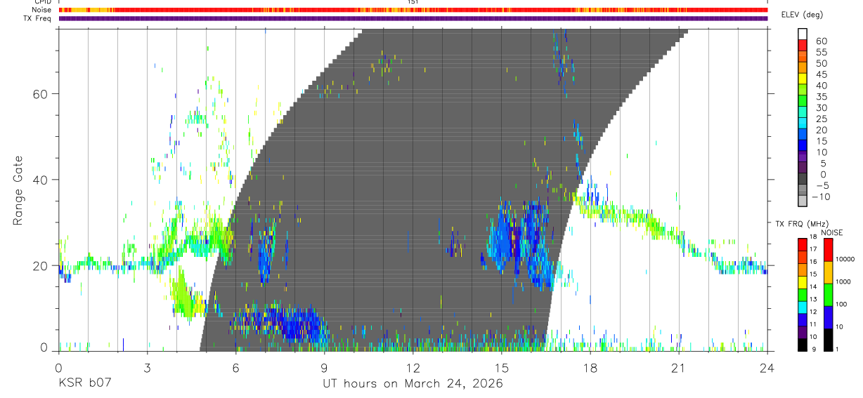Pick the cyan segment between 25 and 20 ELEV

[x=803, y=123]
